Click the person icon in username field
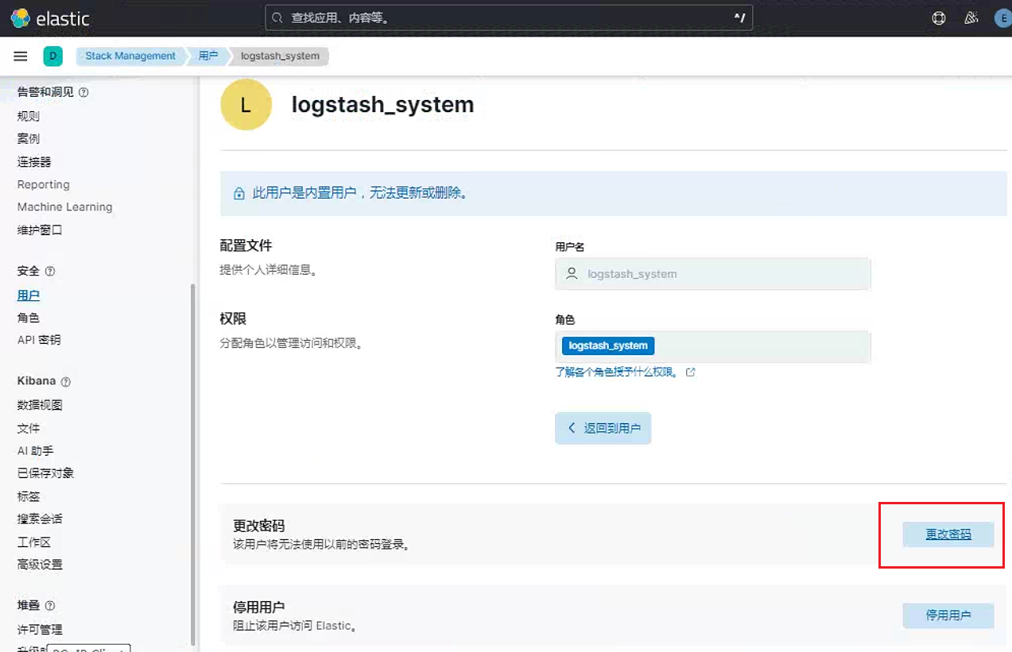Viewport: 1012px width, 652px height. 571,274
